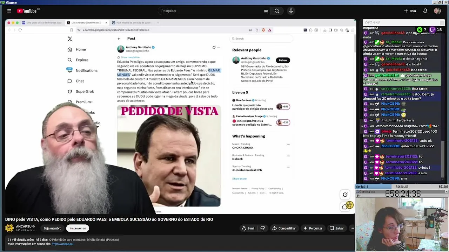Open the three-dot more menu on the post
The height and width of the screenshot is (252, 449).
click(219, 47)
